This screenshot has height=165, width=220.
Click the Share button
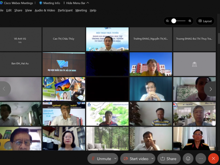[x=169, y=159]
